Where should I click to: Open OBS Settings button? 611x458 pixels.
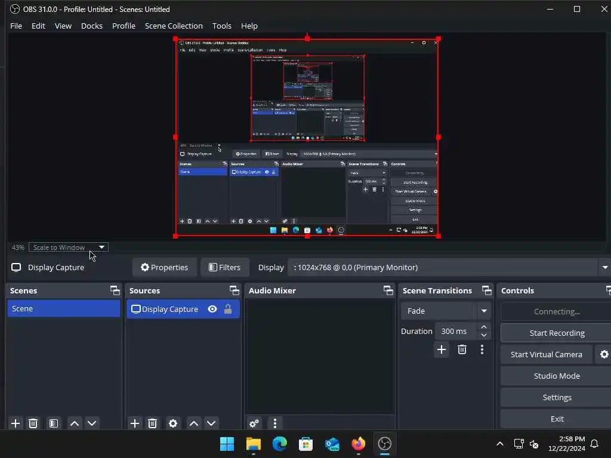tap(557, 397)
